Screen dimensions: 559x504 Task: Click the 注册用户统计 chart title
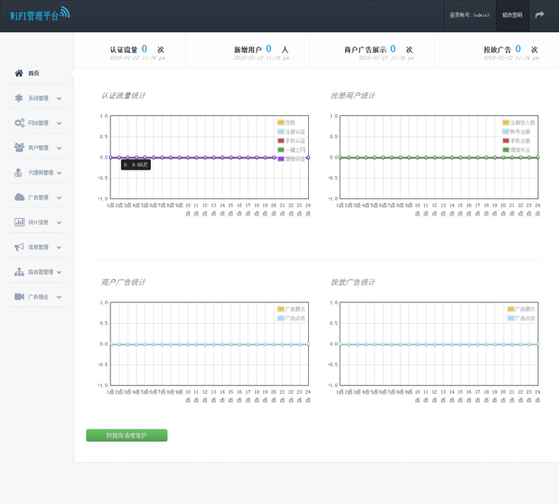pos(353,96)
